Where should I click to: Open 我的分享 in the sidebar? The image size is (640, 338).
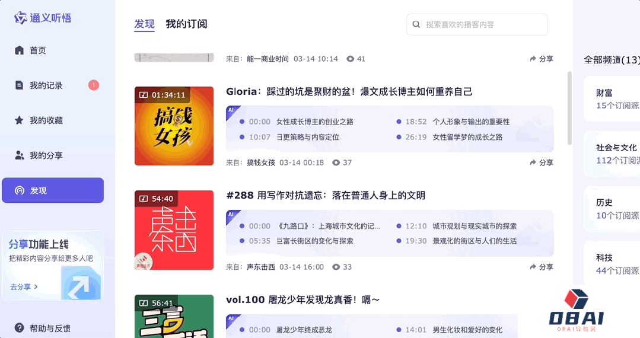pyautogui.click(x=46, y=155)
